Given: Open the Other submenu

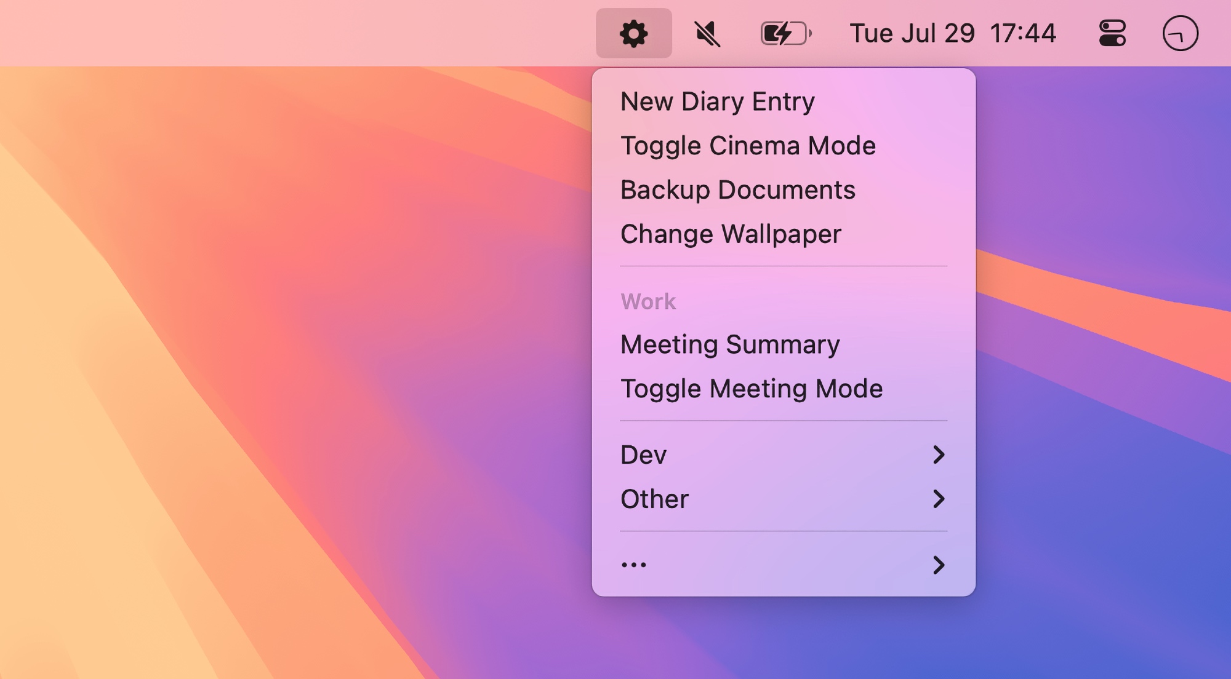Looking at the screenshot, I should pos(654,499).
